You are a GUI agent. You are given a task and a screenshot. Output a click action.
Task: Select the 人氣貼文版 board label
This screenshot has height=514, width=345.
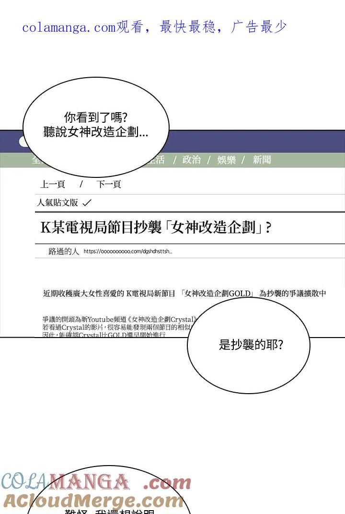click(57, 203)
